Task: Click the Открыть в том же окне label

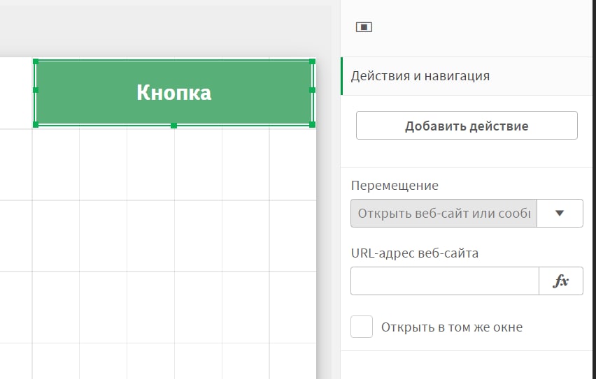Action: (x=452, y=327)
